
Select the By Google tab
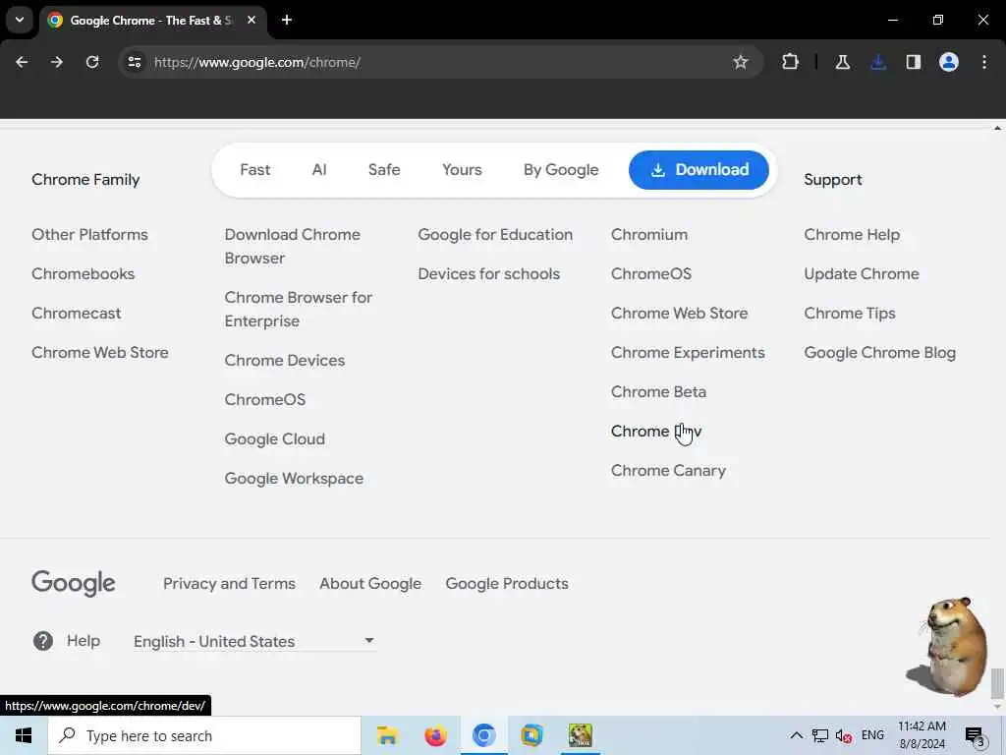[561, 170]
